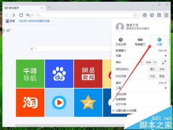Open the Baidu bookmark in bookmarks bar
173x130 pixels.
coord(10,21)
